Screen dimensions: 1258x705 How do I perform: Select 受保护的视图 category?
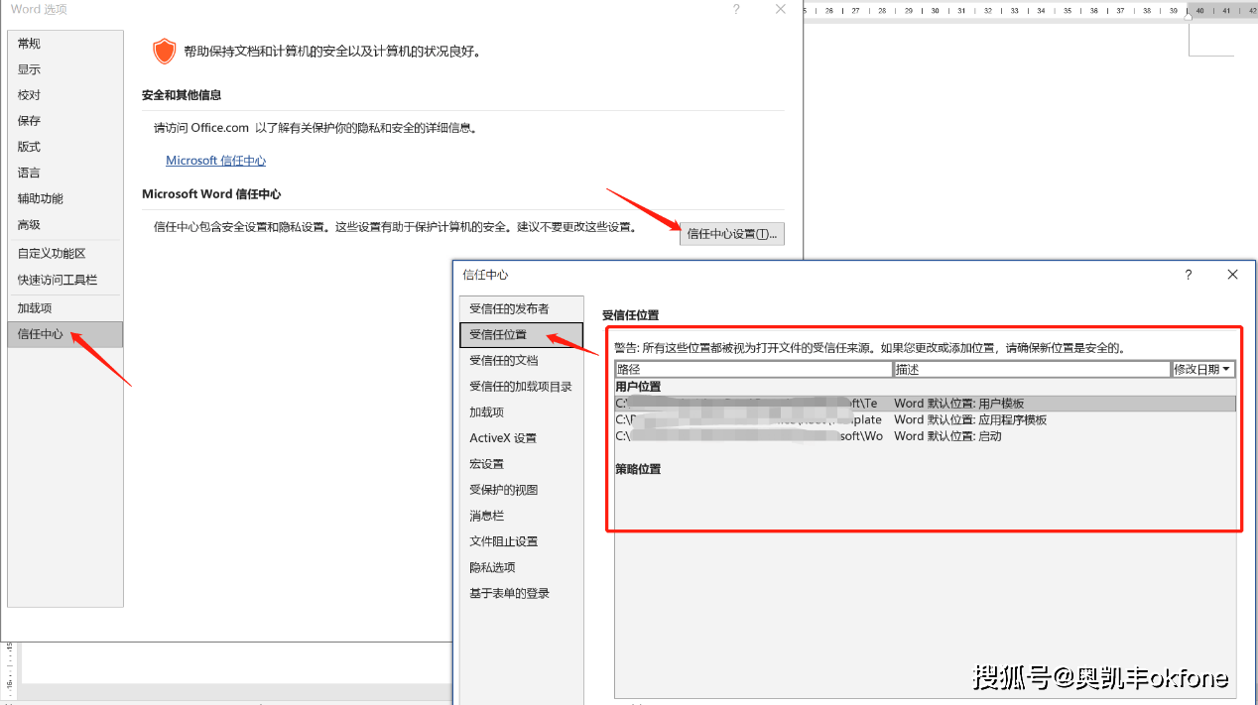click(x=503, y=490)
